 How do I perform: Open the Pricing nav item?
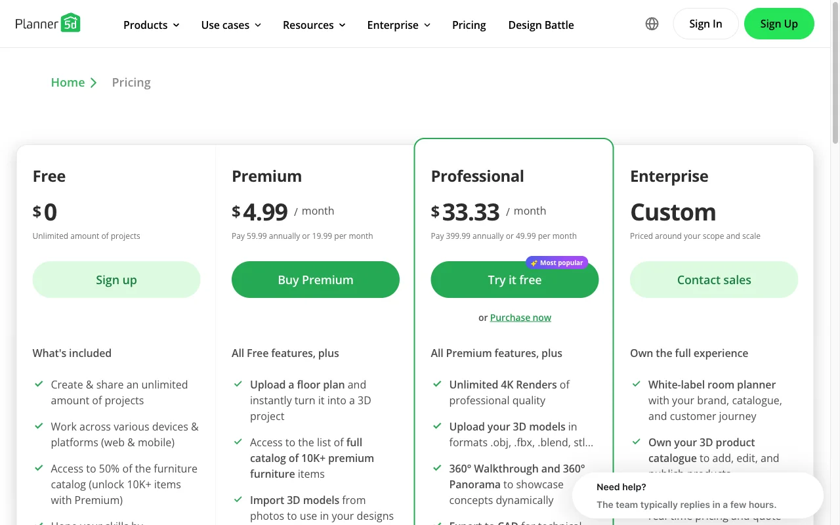point(469,25)
